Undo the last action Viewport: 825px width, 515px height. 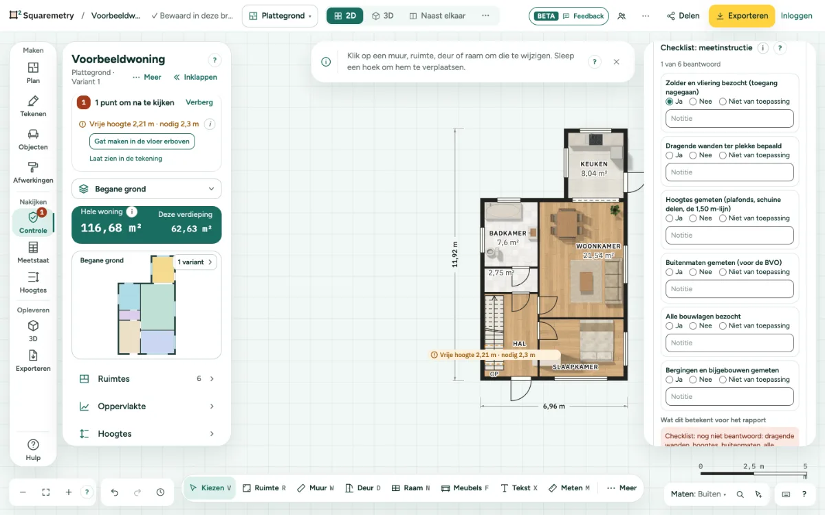click(115, 492)
